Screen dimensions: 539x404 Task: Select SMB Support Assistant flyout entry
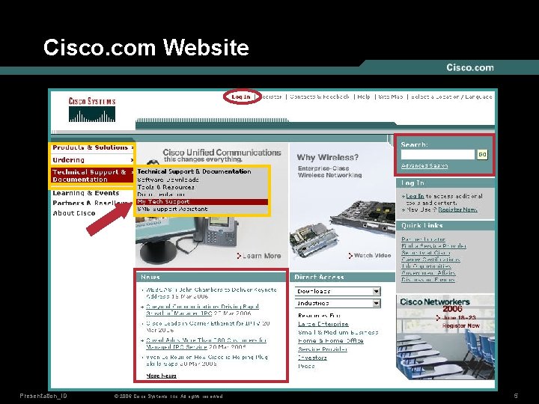[172, 209]
